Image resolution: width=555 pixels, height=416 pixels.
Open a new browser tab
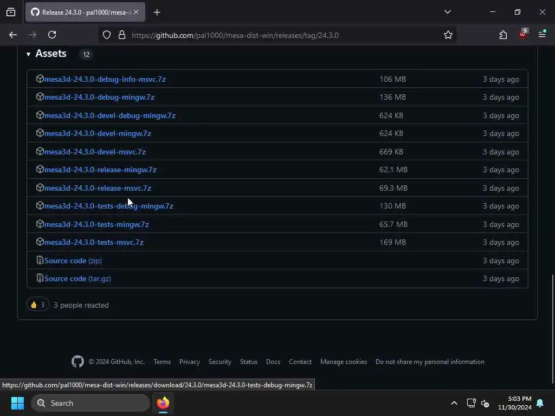[x=157, y=12]
